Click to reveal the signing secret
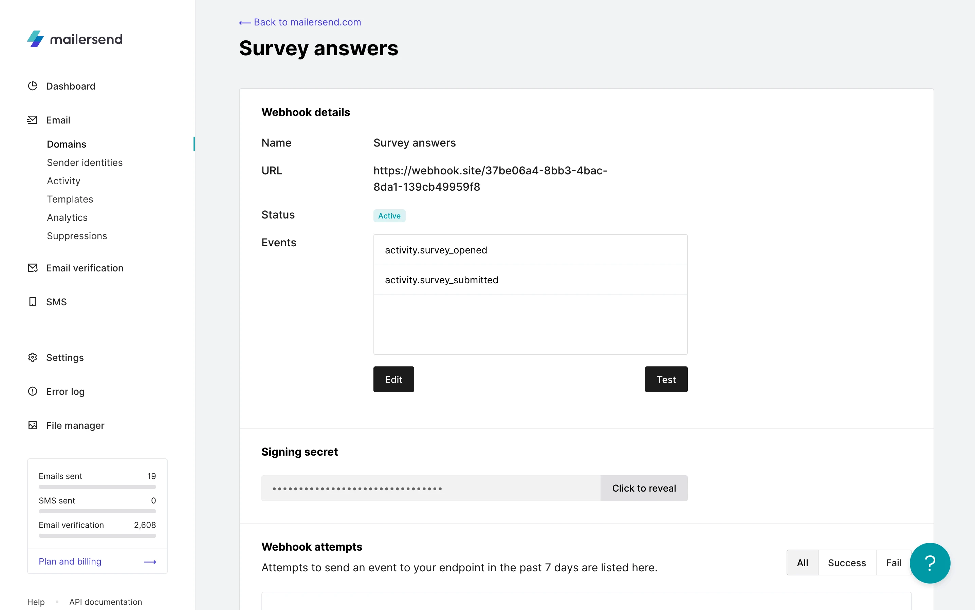The height and width of the screenshot is (610, 975). coord(644,488)
